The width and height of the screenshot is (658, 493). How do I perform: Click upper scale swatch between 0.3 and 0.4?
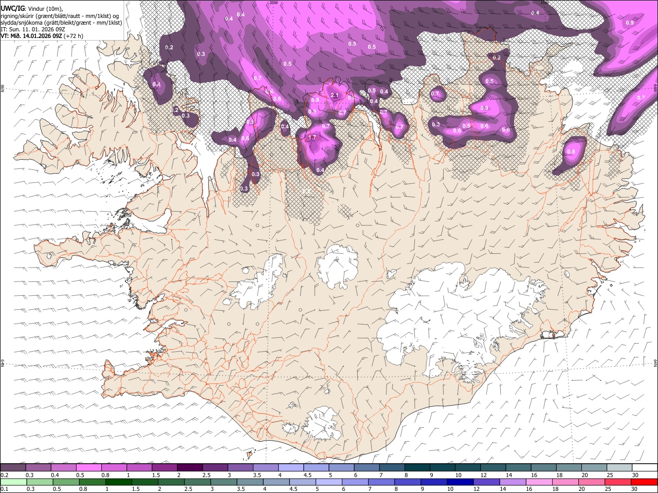[38, 468]
